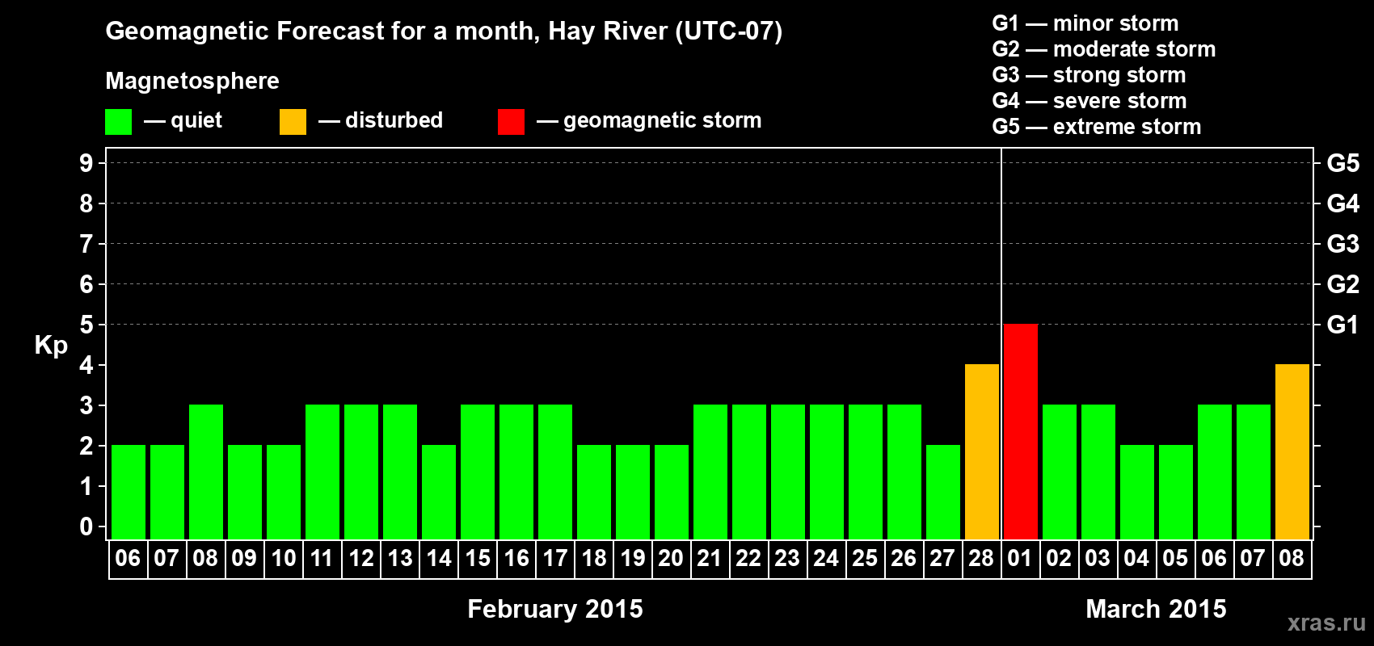Click the 'February 2015' month label
1374x646 pixels.
point(555,609)
